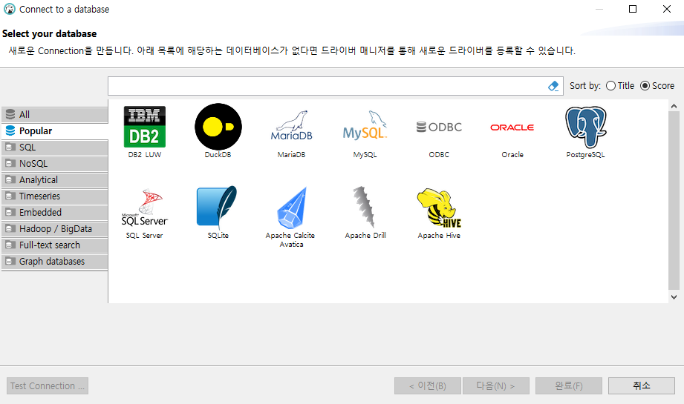The image size is (684, 404).
Task: Close the Connect to a database window
Action: [667, 9]
